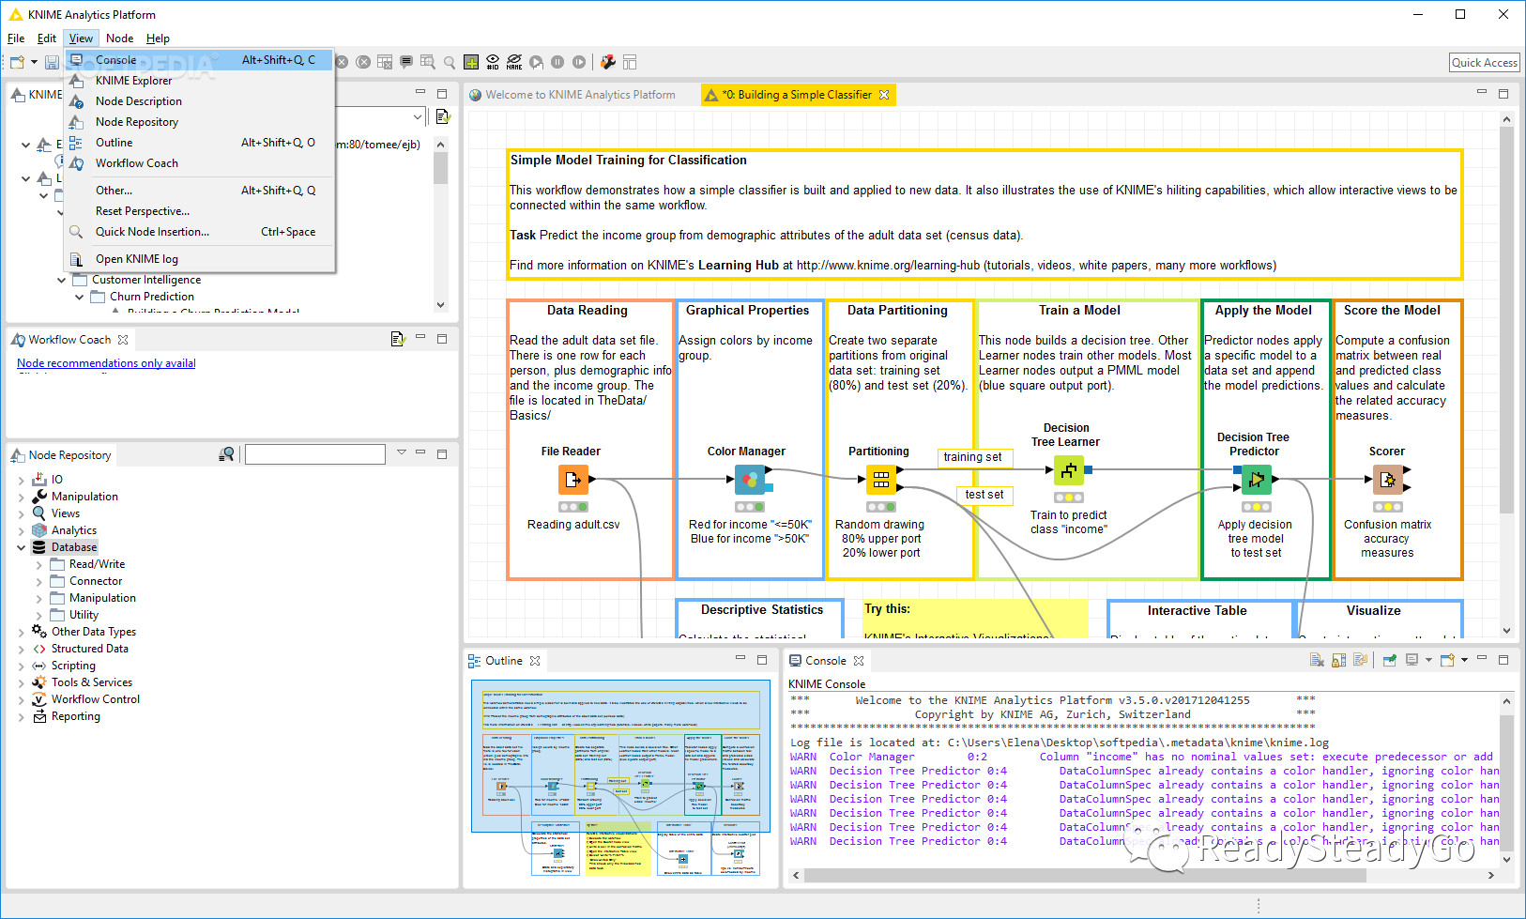Click the speech-bubble comment toolbar icon
The height and width of the screenshot is (919, 1526).
click(406, 62)
